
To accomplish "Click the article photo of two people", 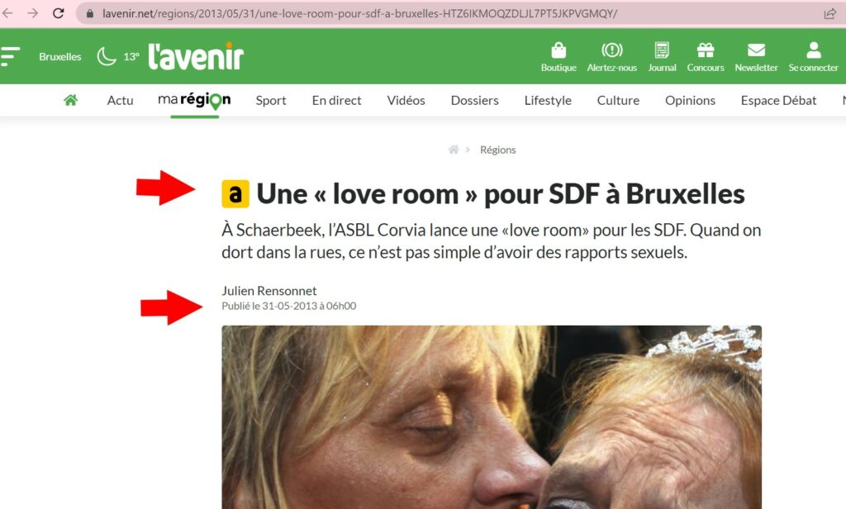I will point(492,417).
